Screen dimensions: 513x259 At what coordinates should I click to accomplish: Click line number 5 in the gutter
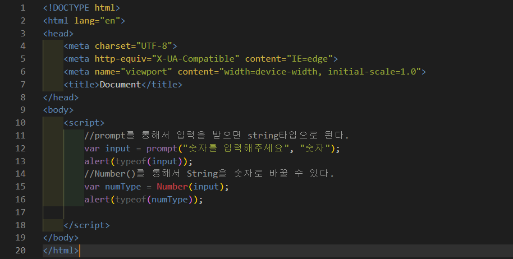[23, 59]
